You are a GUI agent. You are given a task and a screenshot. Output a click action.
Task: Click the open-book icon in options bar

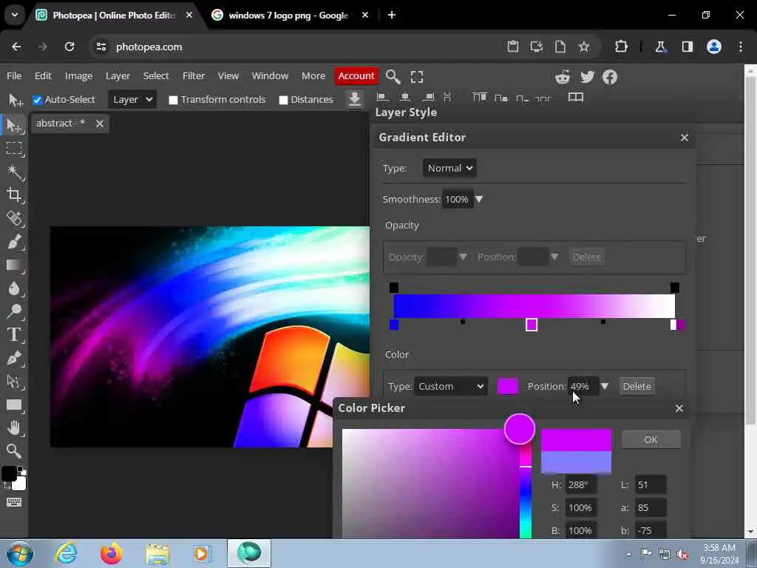pos(576,97)
